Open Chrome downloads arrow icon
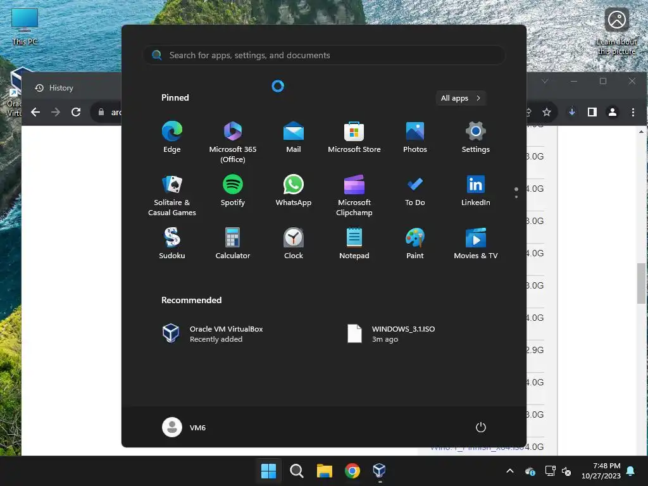The width and height of the screenshot is (648, 486). click(x=572, y=112)
